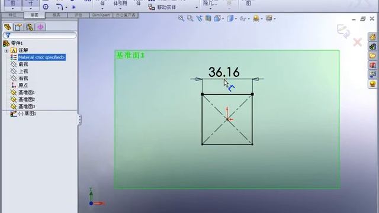This screenshot has height=213, width=379.
Task: Switch to the 草图 sketch tab
Action: pos(34,15)
